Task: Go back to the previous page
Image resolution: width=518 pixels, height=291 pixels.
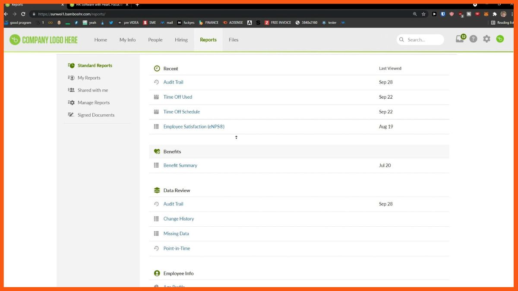Action: [x=6, y=14]
